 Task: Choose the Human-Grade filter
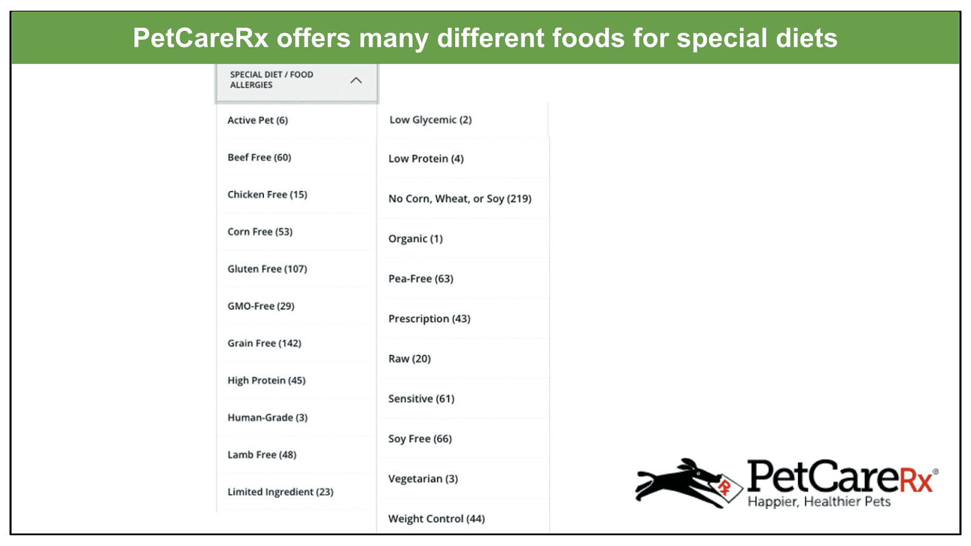[267, 417]
